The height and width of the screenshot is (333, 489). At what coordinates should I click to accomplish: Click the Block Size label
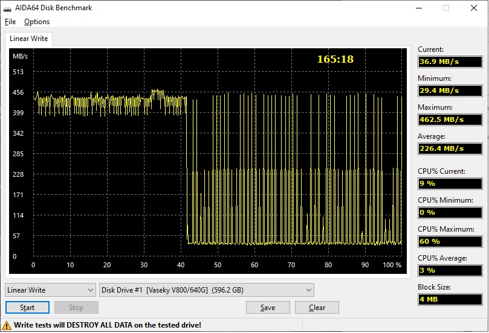[x=434, y=287]
